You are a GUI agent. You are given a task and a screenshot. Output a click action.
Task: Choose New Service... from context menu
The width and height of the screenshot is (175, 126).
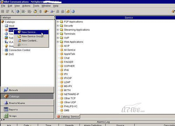[31, 32]
